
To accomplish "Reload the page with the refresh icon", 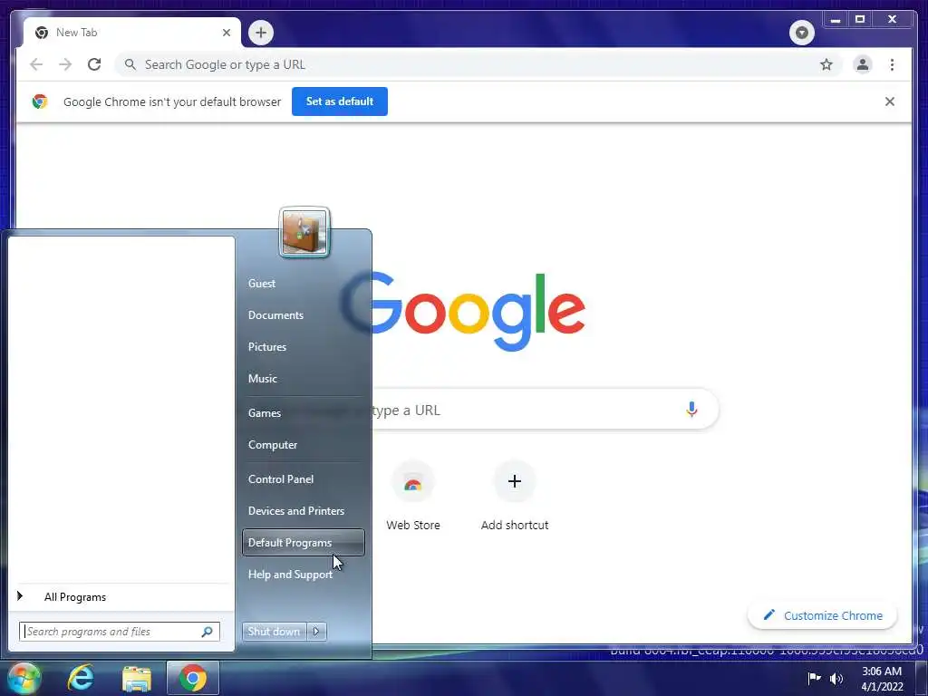I will [94, 64].
